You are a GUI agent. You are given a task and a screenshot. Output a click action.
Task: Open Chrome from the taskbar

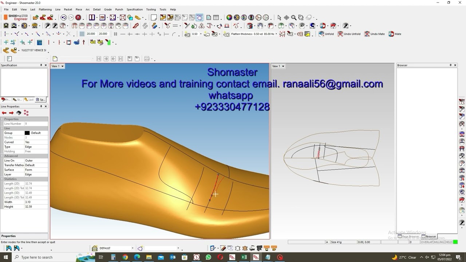(125, 257)
